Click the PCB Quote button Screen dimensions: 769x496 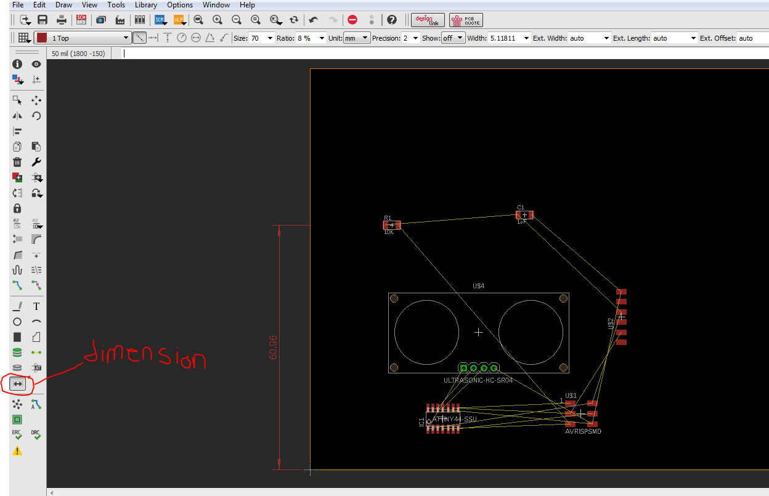(466, 20)
